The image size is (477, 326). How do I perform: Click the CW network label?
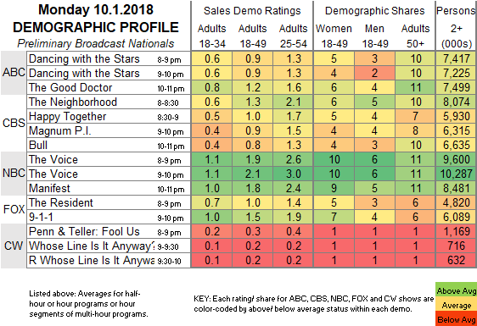pyautogui.click(x=14, y=246)
